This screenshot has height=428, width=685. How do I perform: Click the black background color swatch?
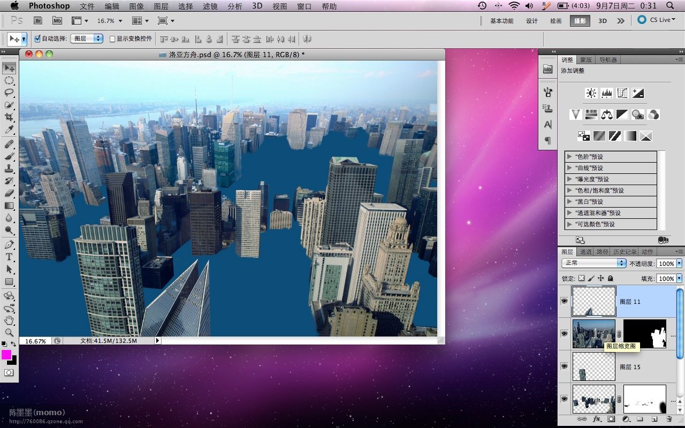[14, 362]
